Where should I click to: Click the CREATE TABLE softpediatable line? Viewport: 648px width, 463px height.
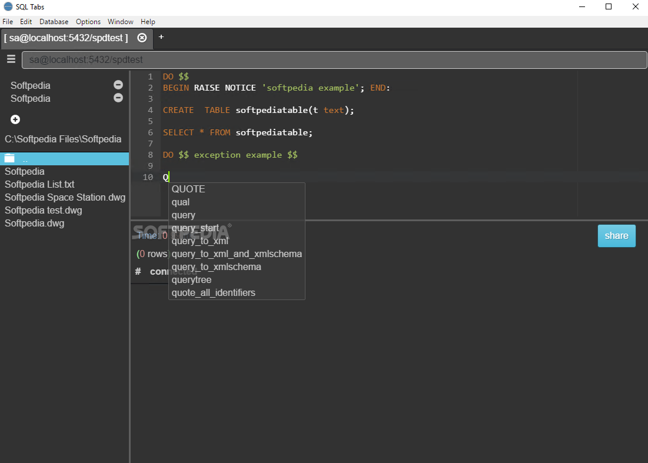258,110
